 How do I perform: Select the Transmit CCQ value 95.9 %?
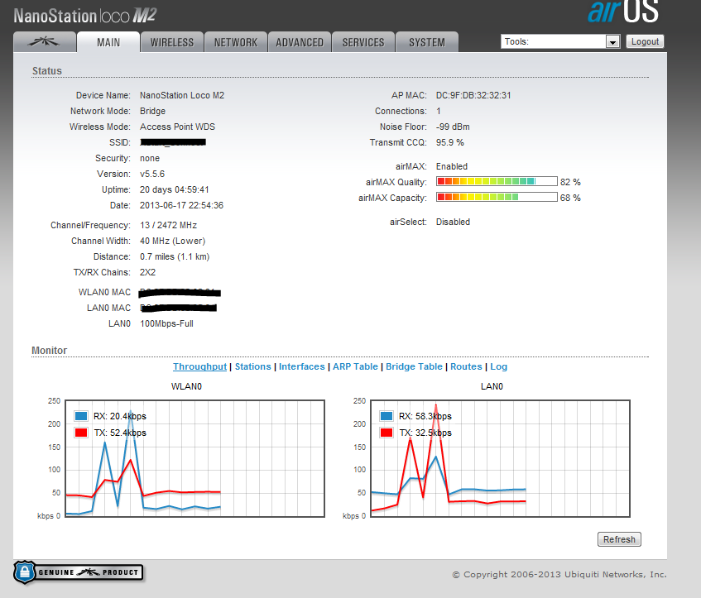point(450,142)
